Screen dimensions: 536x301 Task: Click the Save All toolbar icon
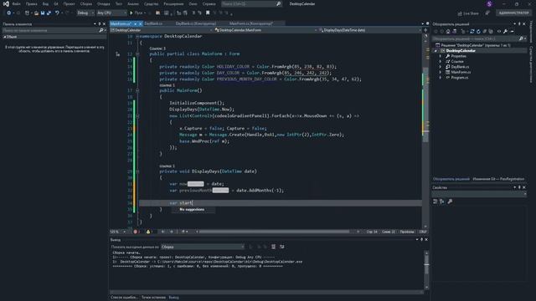pos(49,13)
